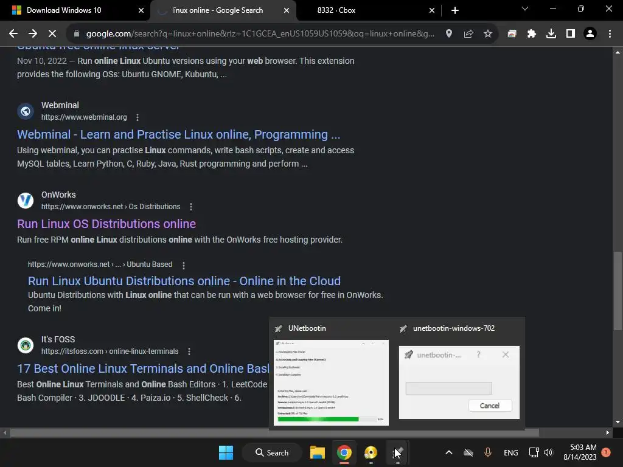Viewport: 623px width, 467px height.
Task: Click the scroll down arrow
Action: click(x=618, y=423)
